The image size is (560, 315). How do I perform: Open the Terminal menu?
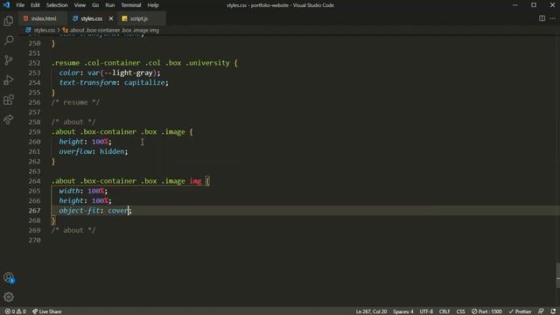[131, 5]
